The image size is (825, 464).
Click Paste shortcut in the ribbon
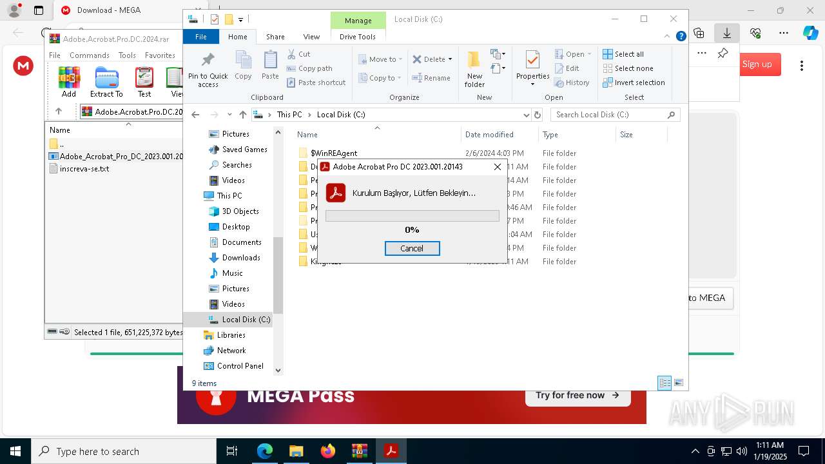tap(316, 82)
